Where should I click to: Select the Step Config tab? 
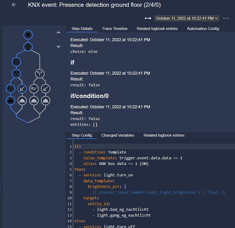coord(82,135)
